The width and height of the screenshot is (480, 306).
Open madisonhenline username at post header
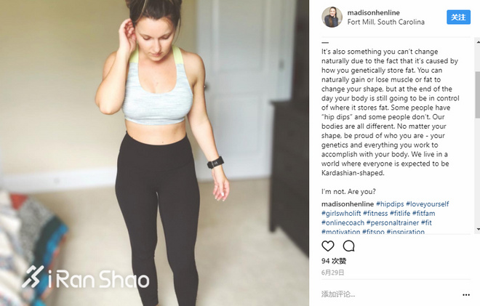[374, 12]
